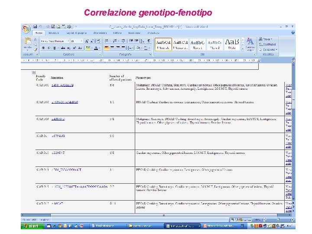
Task: Click the Increase Indent icon
Action: click(x=136, y=41)
